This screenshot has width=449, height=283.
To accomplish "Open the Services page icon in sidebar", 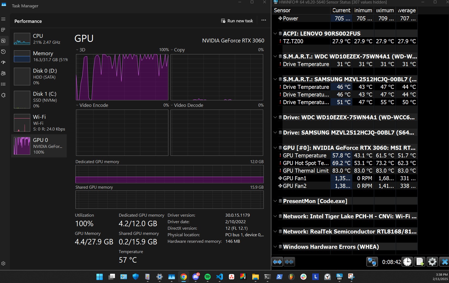I will click(3, 95).
